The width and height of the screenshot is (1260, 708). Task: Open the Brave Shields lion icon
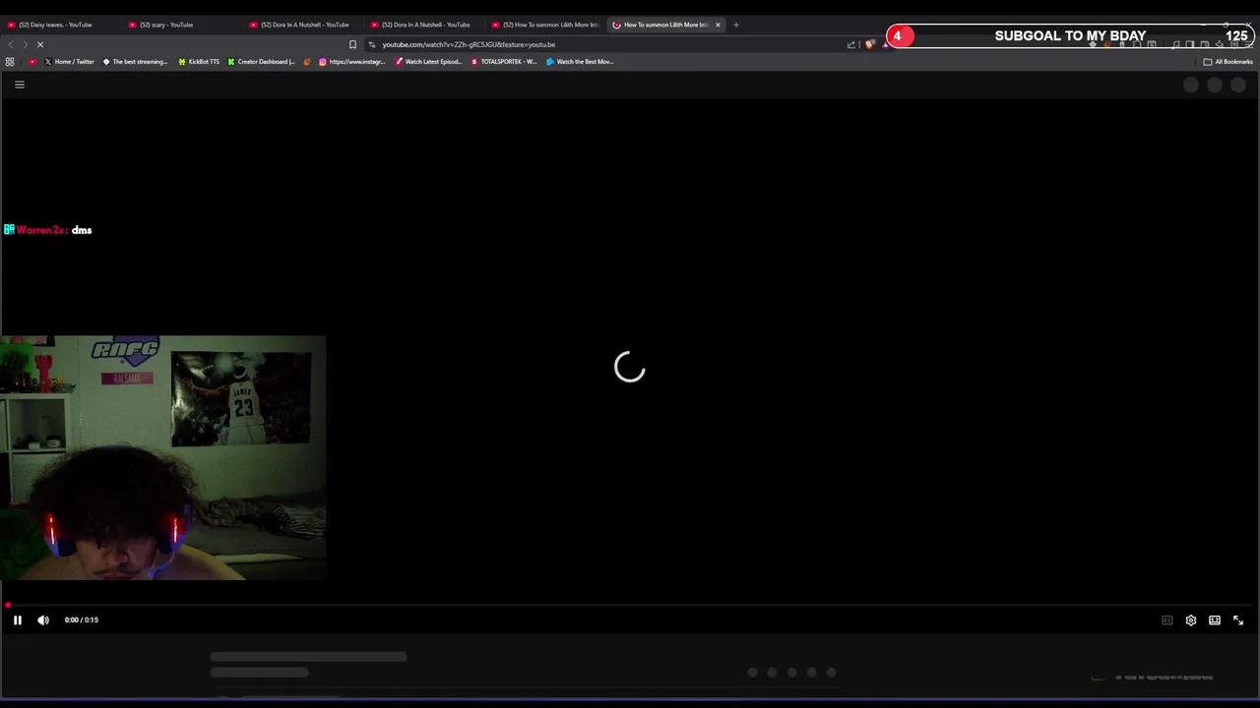click(869, 44)
